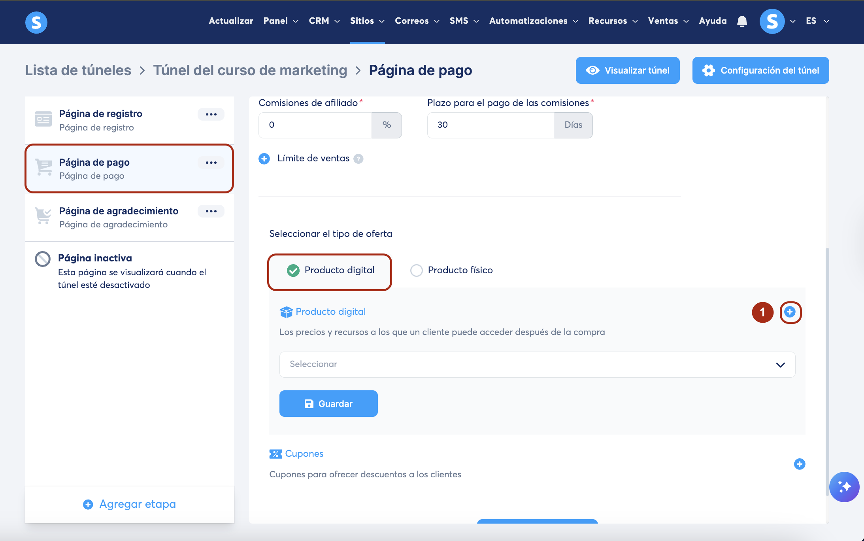The image size is (864, 541).
Task: Click the notification bell icon
Action: coord(742,21)
